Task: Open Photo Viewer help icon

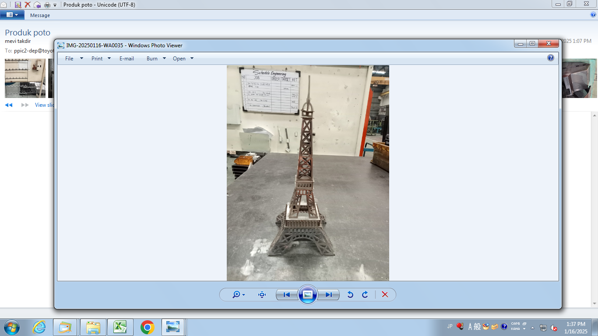Action: tap(551, 58)
